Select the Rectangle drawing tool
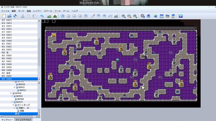 coord(99,16)
